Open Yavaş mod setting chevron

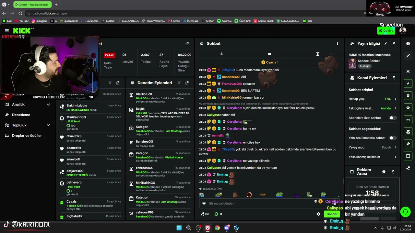pyautogui.click(x=395, y=148)
